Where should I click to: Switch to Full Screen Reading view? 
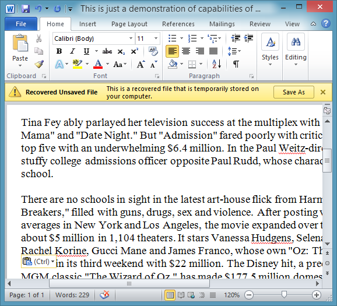(x=181, y=295)
